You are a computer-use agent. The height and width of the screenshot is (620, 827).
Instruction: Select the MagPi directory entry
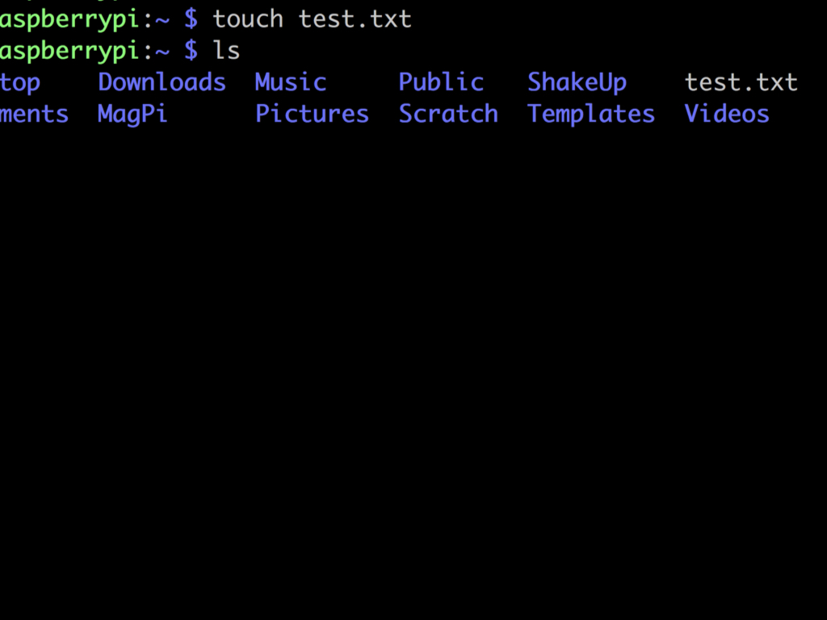[x=132, y=115]
